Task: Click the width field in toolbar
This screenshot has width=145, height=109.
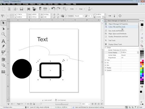Action: click(x=35, y=15)
